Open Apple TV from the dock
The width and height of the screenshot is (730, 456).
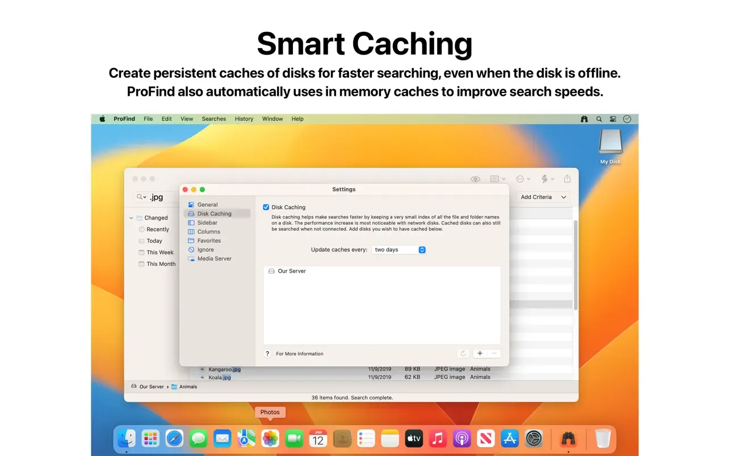414,438
